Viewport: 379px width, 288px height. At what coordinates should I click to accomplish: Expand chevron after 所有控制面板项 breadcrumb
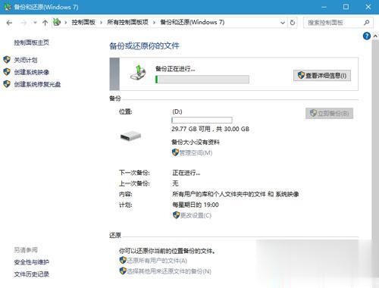pyautogui.click(x=154, y=23)
